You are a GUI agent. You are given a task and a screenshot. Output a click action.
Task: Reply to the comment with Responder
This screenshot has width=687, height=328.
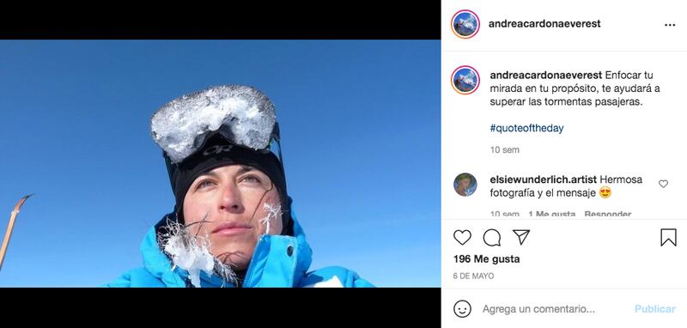pos(608,214)
